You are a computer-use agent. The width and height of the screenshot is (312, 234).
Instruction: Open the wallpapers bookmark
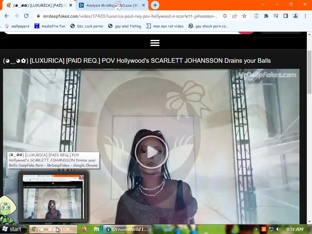tap(17, 26)
